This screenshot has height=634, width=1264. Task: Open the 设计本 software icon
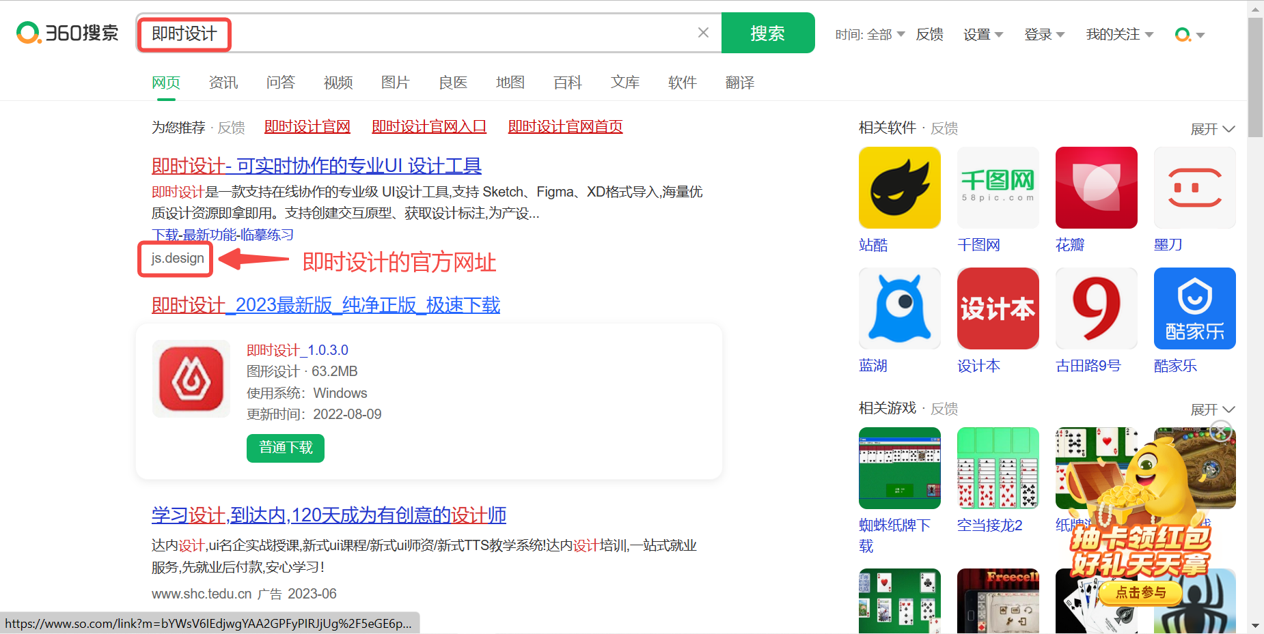(998, 308)
